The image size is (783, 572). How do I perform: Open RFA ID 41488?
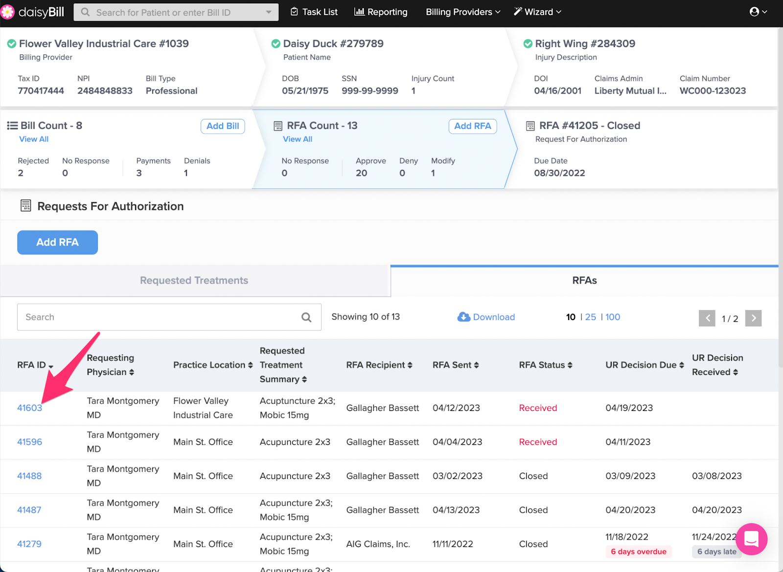pyautogui.click(x=29, y=476)
